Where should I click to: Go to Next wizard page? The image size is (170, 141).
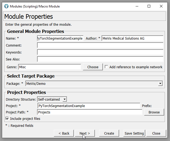click(x=85, y=133)
